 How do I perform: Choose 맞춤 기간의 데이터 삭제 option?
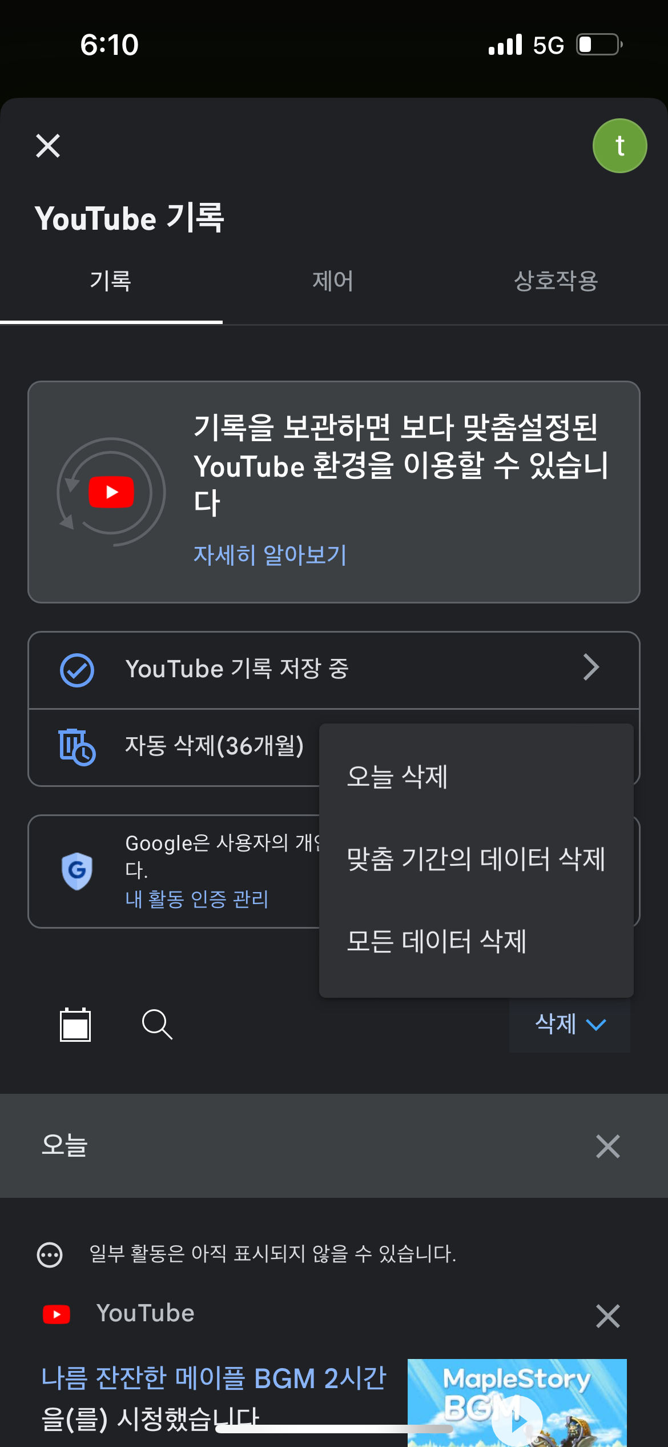pos(477,859)
